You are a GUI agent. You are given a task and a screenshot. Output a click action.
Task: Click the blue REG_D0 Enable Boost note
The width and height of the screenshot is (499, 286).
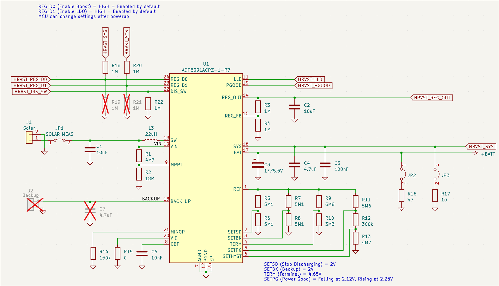(x=99, y=7)
